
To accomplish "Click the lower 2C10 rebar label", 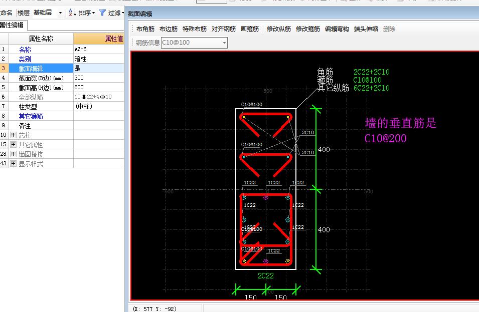I will coord(308,152).
